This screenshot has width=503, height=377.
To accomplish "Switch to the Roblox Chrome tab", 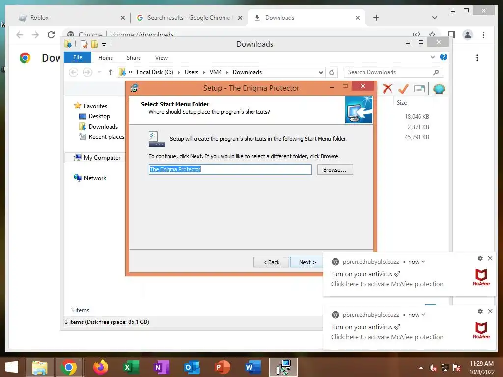I will pos(71,18).
